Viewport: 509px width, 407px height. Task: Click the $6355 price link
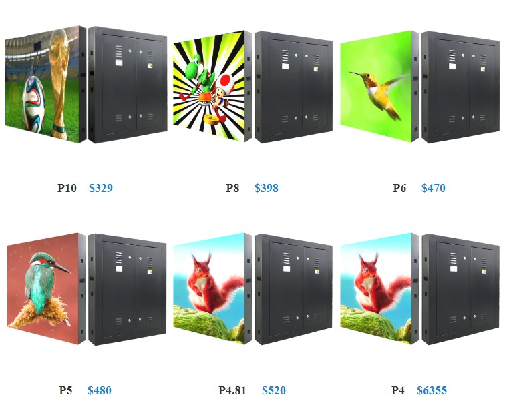coord(432,390)
